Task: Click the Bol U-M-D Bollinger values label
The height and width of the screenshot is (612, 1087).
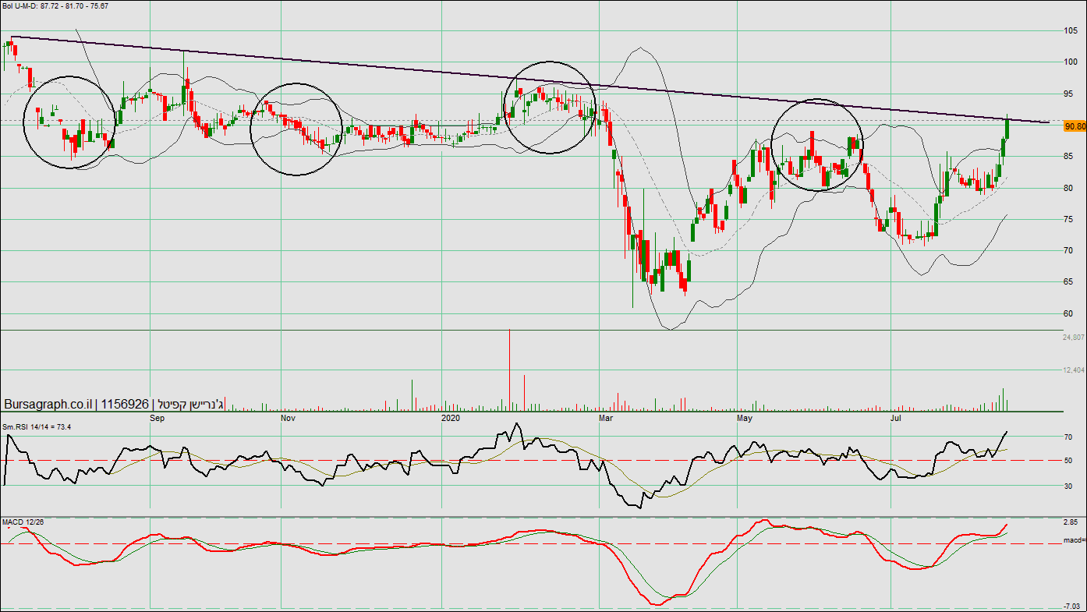Action: (55, 6)
